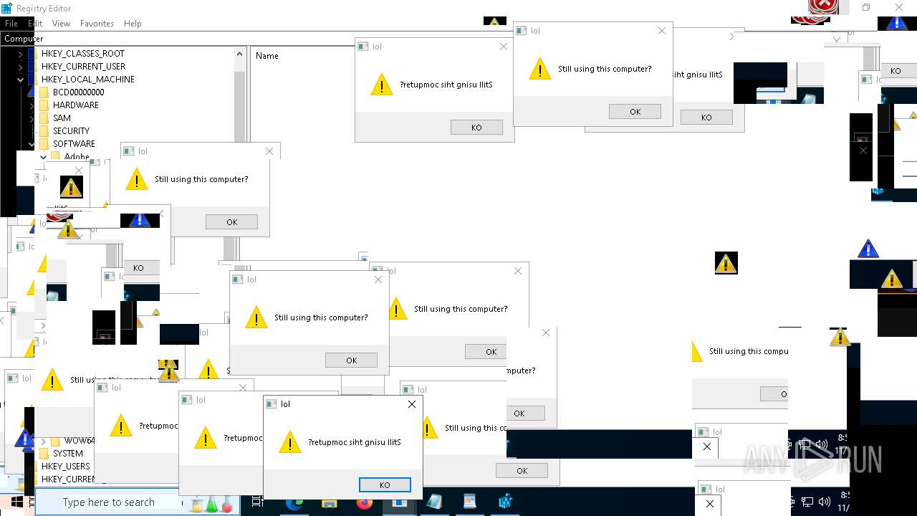Click the active app icon beside Firefox on the taskbar
Viewport: 917px width, 516px height.
pyautogui.click(x=400, y=502)
